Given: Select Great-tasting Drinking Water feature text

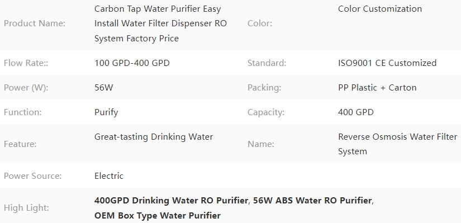Looking at the screenshot, I should point(154,137).
